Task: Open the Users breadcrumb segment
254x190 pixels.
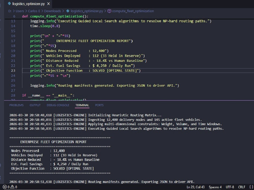Action: tap(20, 11)
